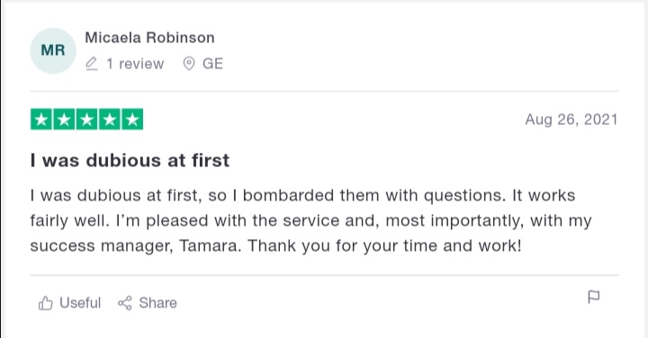Screen dimensions: 648x338
Task: Click the share nodes icon
Action: coord(125,303)
